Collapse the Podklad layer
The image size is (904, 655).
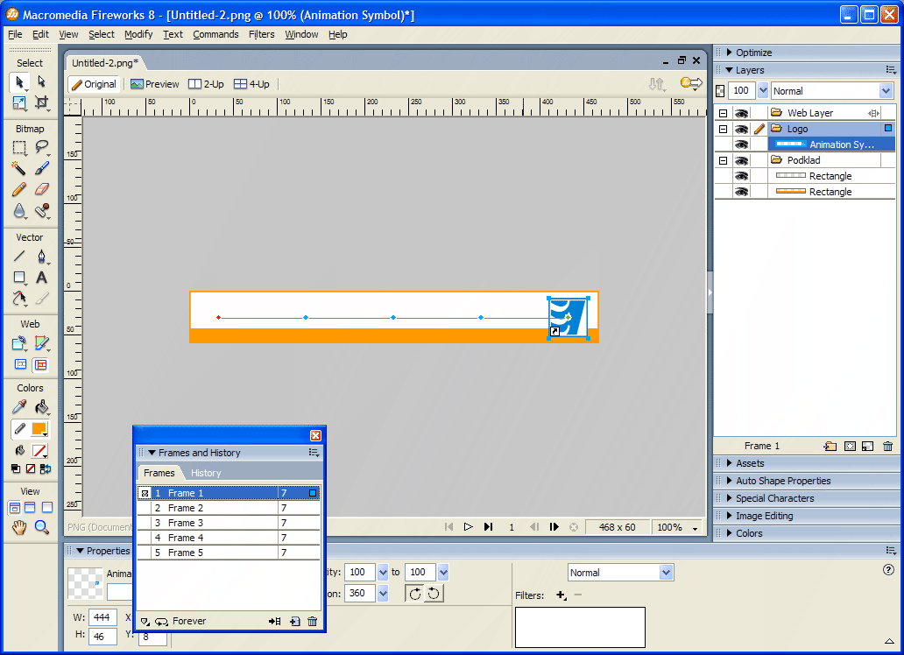(723, 160)
